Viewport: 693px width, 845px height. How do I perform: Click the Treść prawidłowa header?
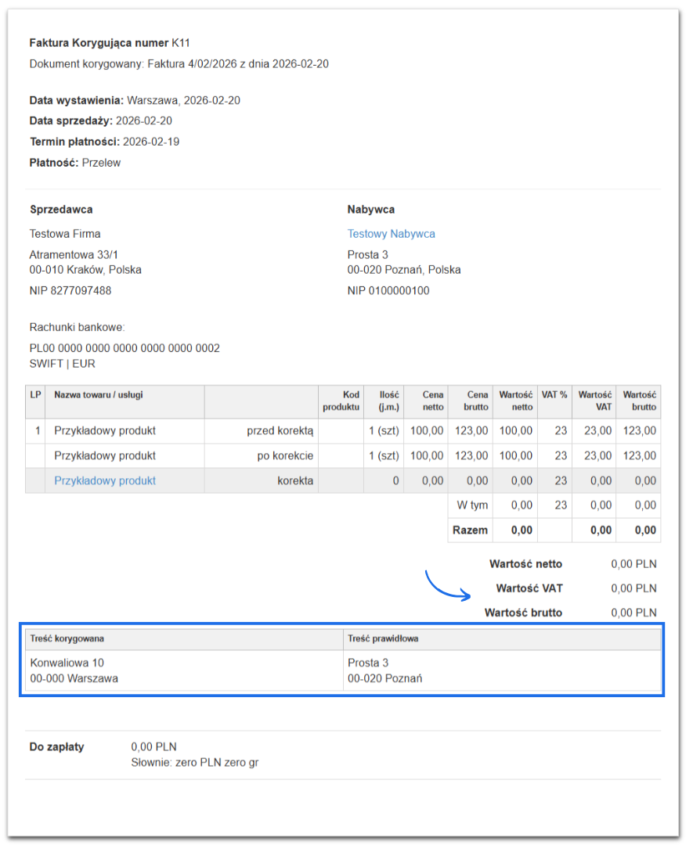click(383, 638)
